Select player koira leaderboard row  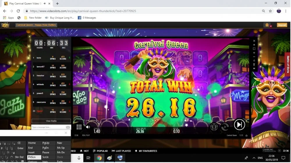pyautogui.click(x=51, y=58)
